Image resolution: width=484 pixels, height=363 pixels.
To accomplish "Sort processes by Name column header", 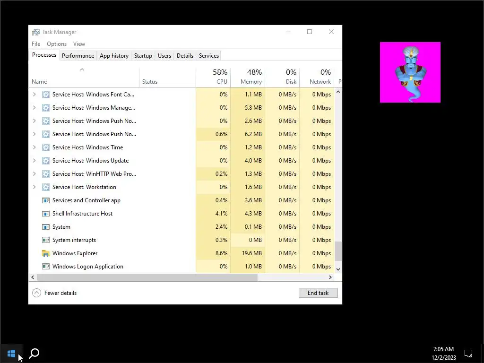I will point(84,77).
